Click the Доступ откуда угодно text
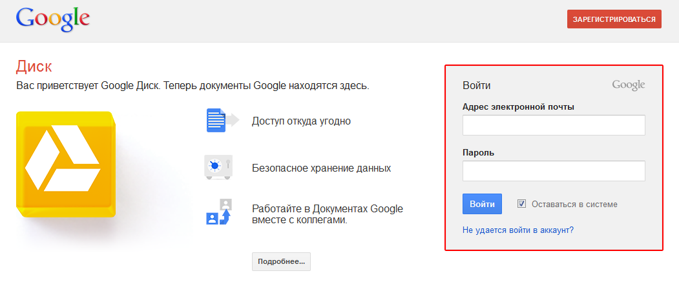679x291 pixels. click(301, 121)
